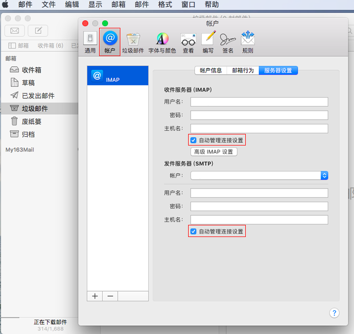The image size is (354, 334).
Task: Click 收件箱 (6) in the favorites bar
Action: [51, 45]
